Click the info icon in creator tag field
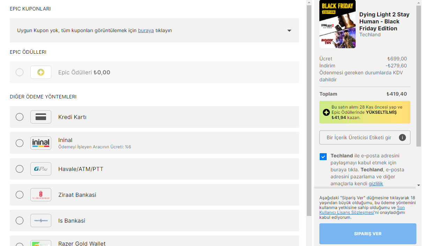The width and height of the screenshot is (430, 246). (402, 137)
